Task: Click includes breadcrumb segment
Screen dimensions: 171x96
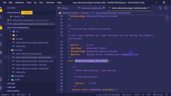Action: [85, 13]
